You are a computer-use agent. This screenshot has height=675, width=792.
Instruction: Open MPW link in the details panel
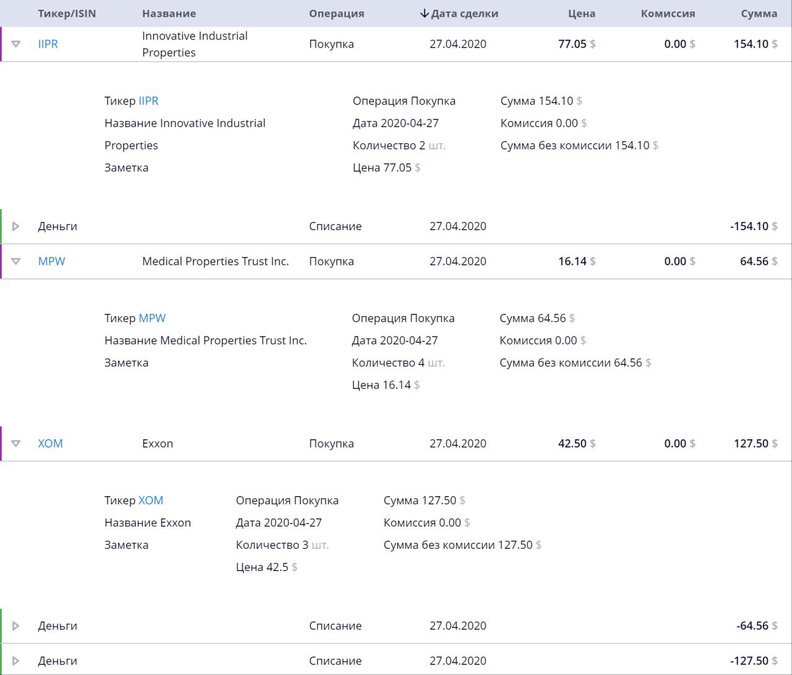(x=152, y=318)
